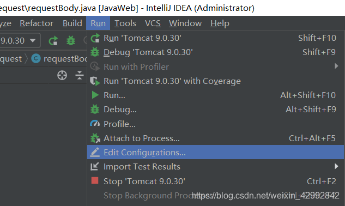Click toolbar Run green arrow icon
Image resolution: width=345 pixels, height=206 pixels.
(x=53, y=41)
